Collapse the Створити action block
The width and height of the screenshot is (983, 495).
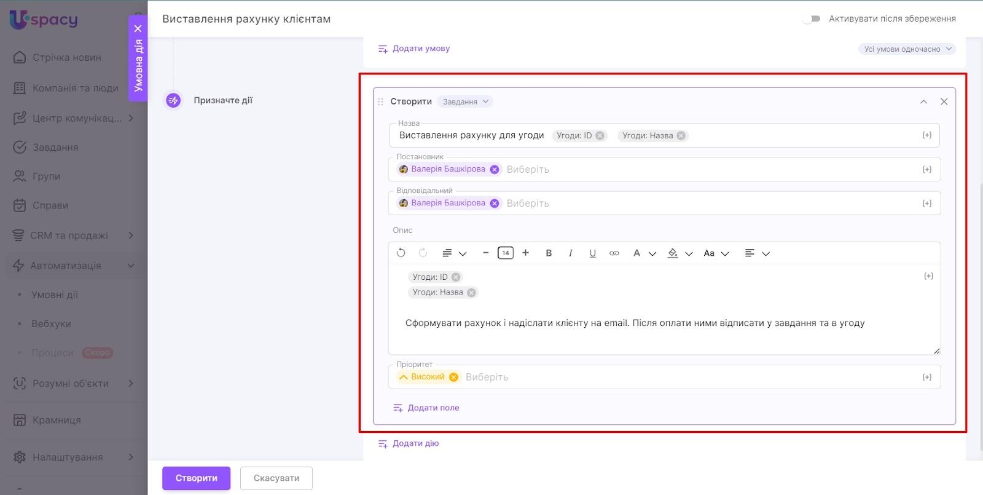tap(923, 101)
